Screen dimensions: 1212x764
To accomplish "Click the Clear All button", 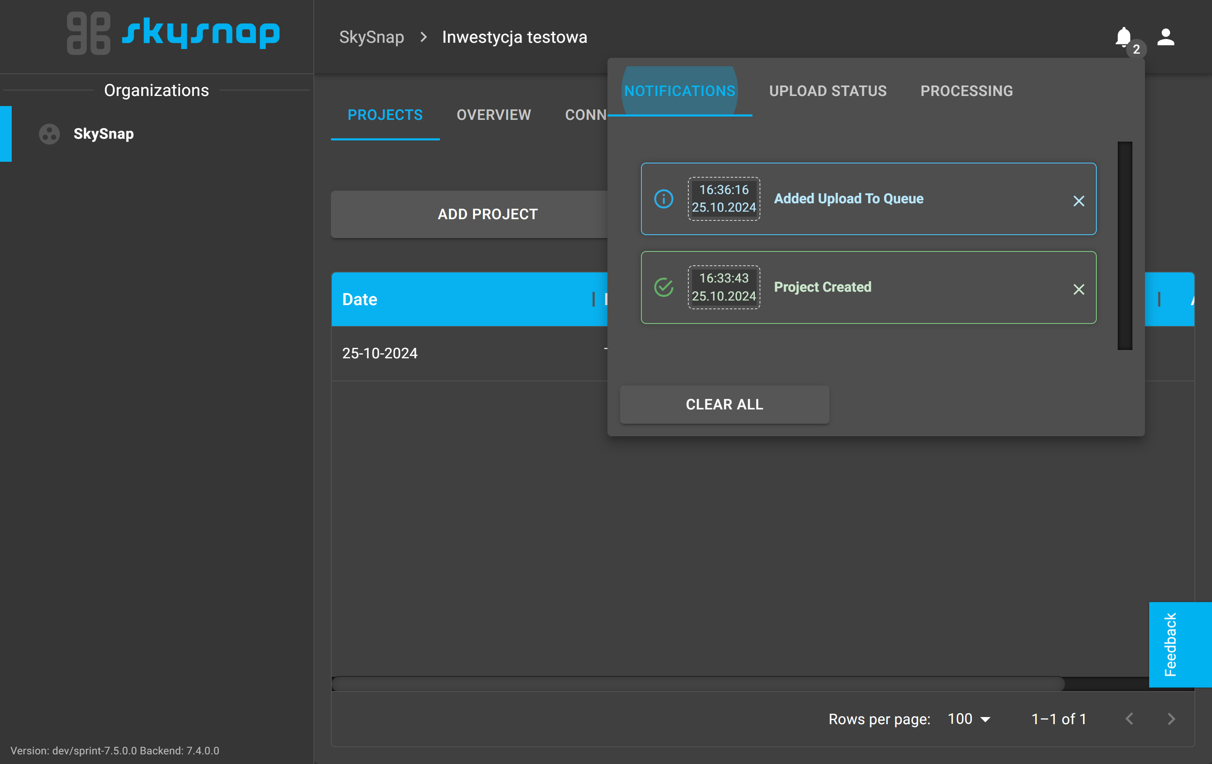I will [724, 404].
